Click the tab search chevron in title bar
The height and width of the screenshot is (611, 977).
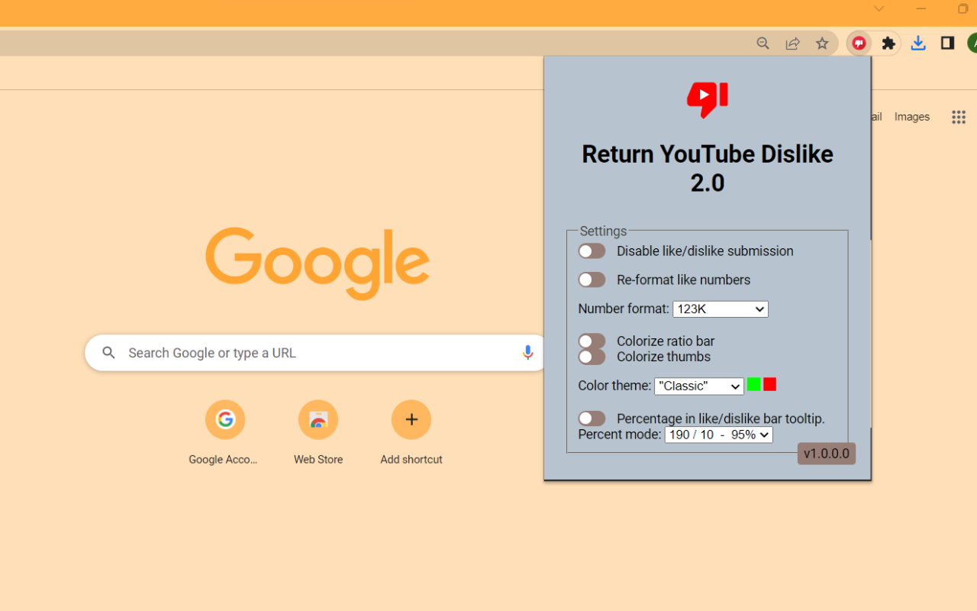coord(879,9)
